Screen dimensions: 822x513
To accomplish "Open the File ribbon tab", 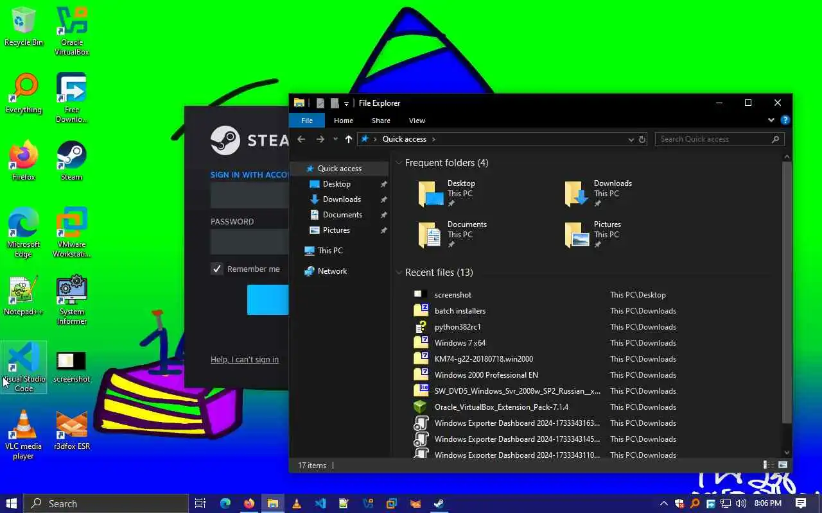I will click(307, 121).
